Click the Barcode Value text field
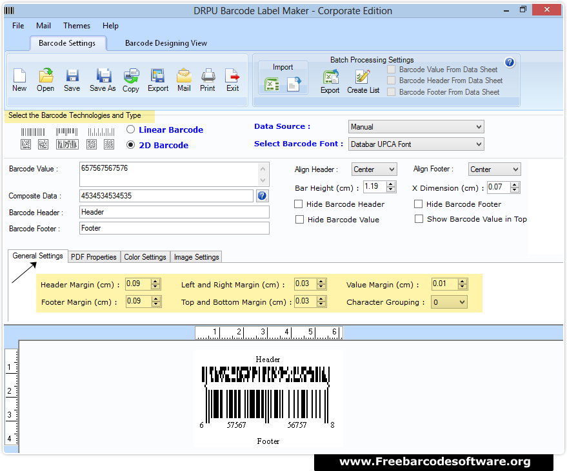 pyautogui.click(x=174, y=174)
